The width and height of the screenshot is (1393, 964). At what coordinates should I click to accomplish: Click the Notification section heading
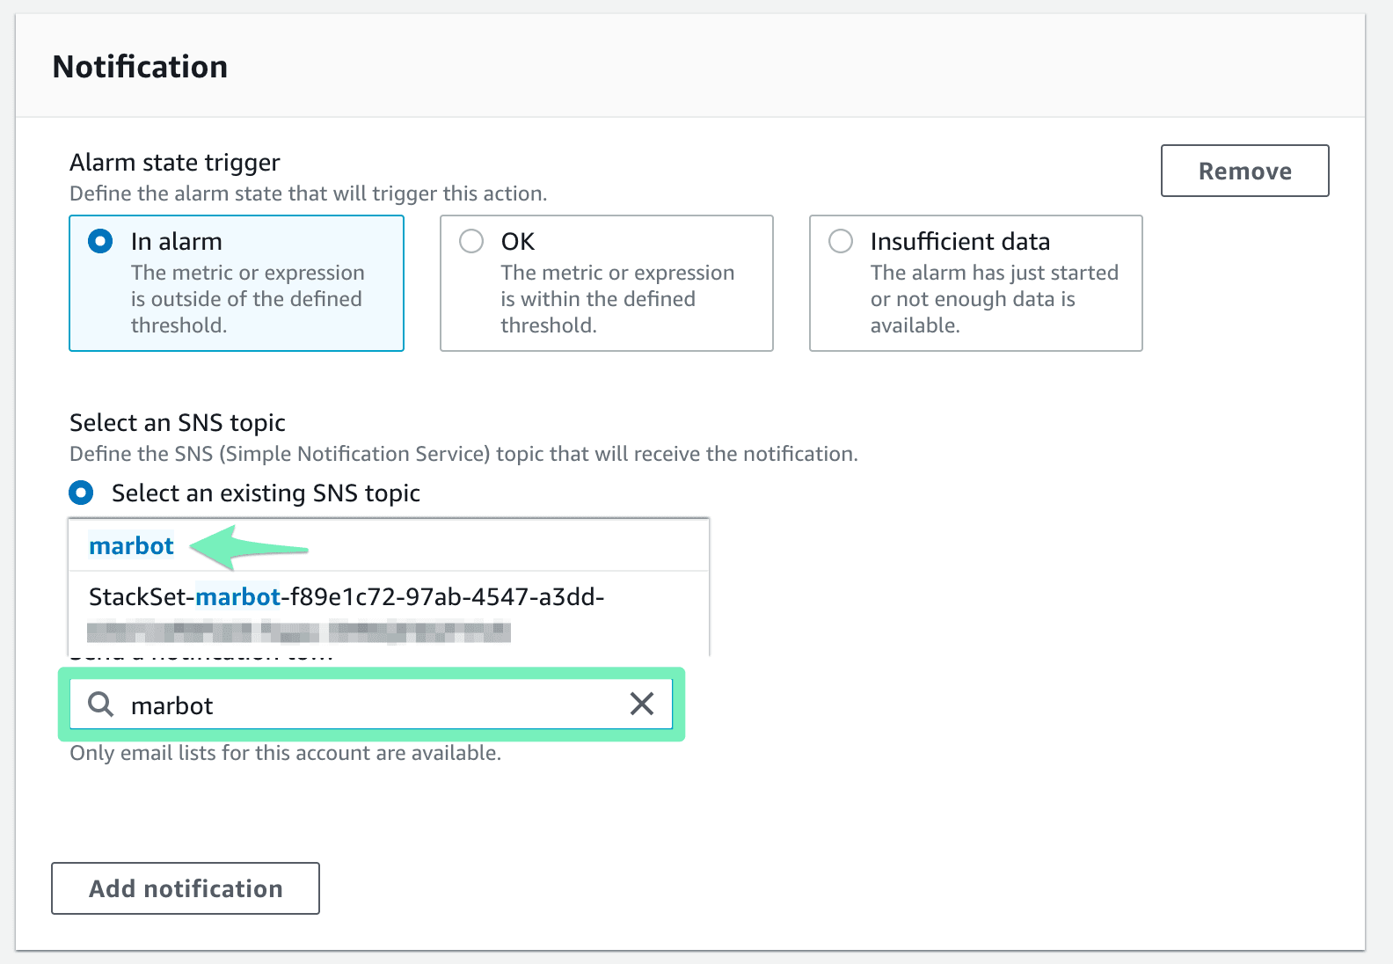click(x=140, y=67)
